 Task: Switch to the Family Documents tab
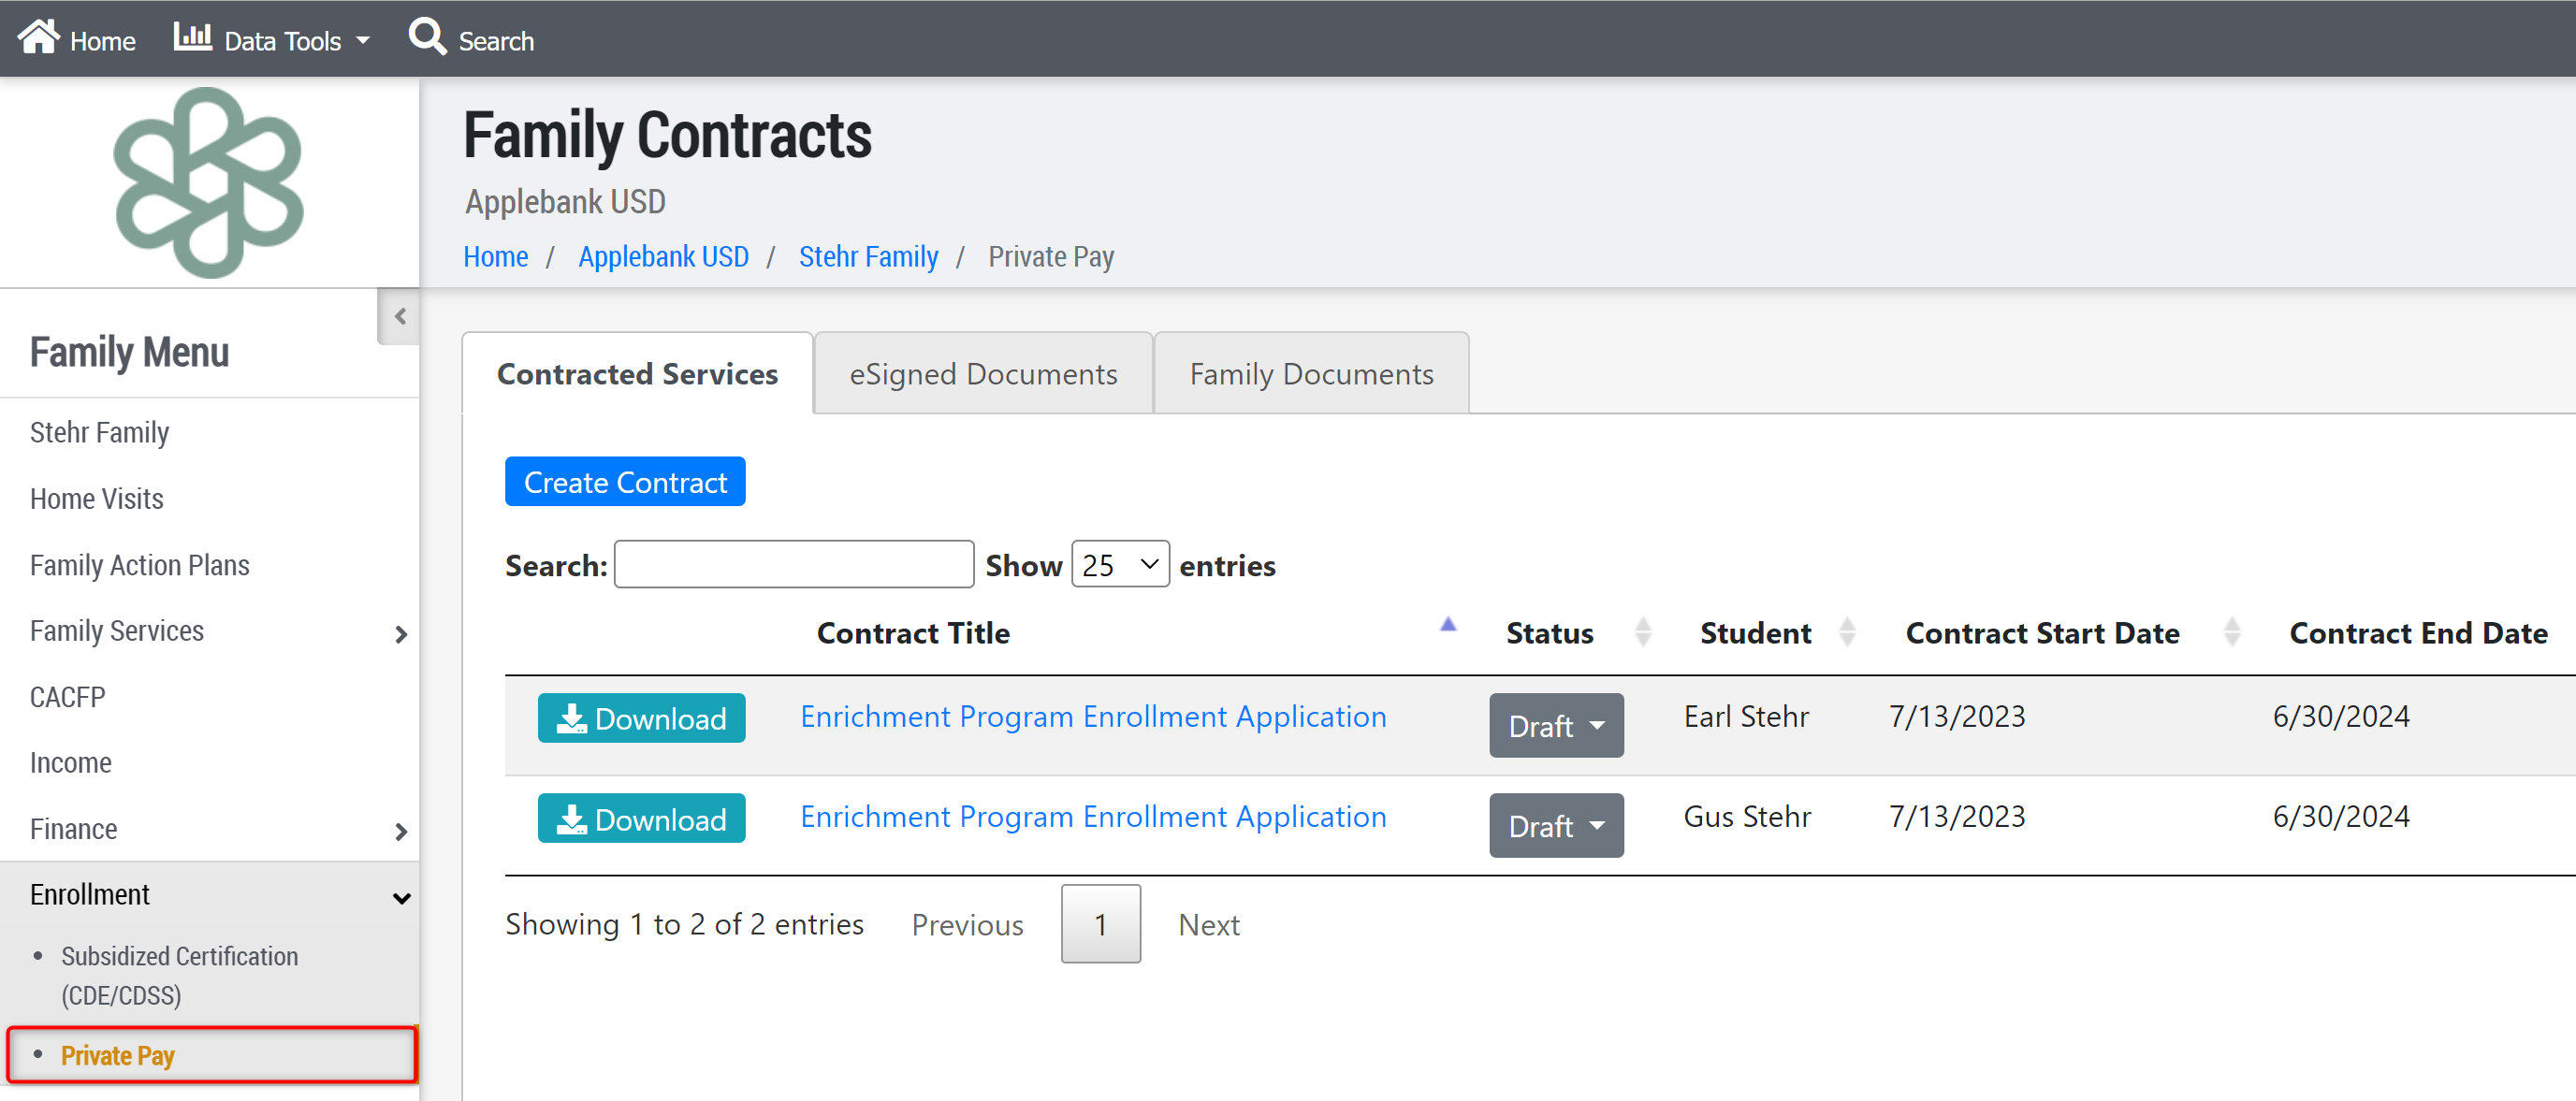1310,374
